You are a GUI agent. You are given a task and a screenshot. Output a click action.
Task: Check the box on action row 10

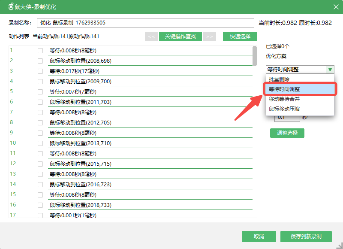40,143
